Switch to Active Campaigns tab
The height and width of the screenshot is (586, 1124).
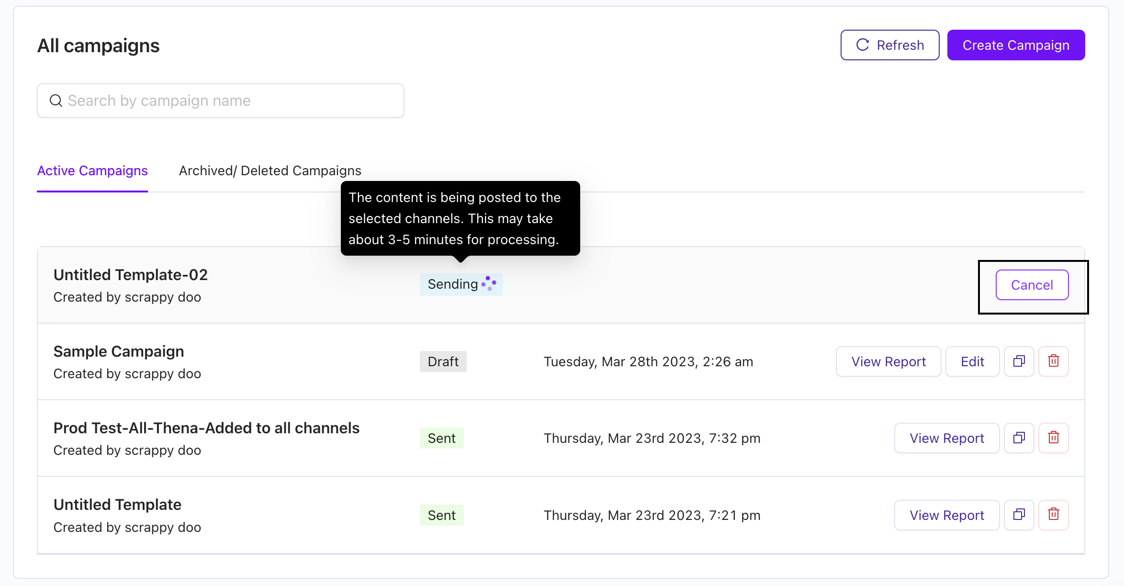[92, 171]
